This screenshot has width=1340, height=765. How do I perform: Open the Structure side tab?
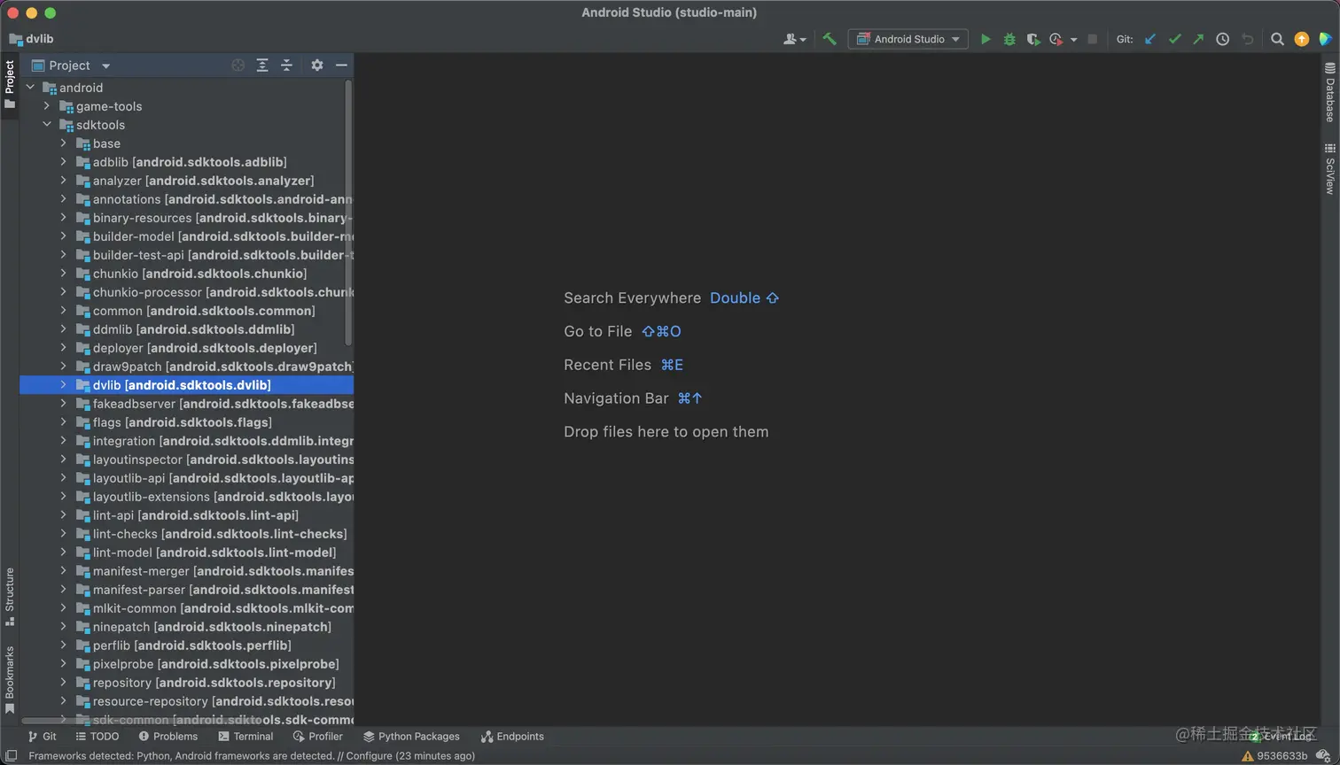tap(10, 596)
